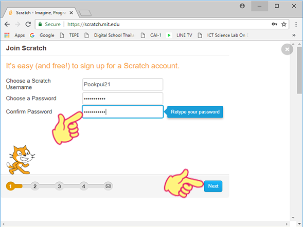Click the Join Scratch heading
This screenshot has height=227, width=303.
click(26, 48)
